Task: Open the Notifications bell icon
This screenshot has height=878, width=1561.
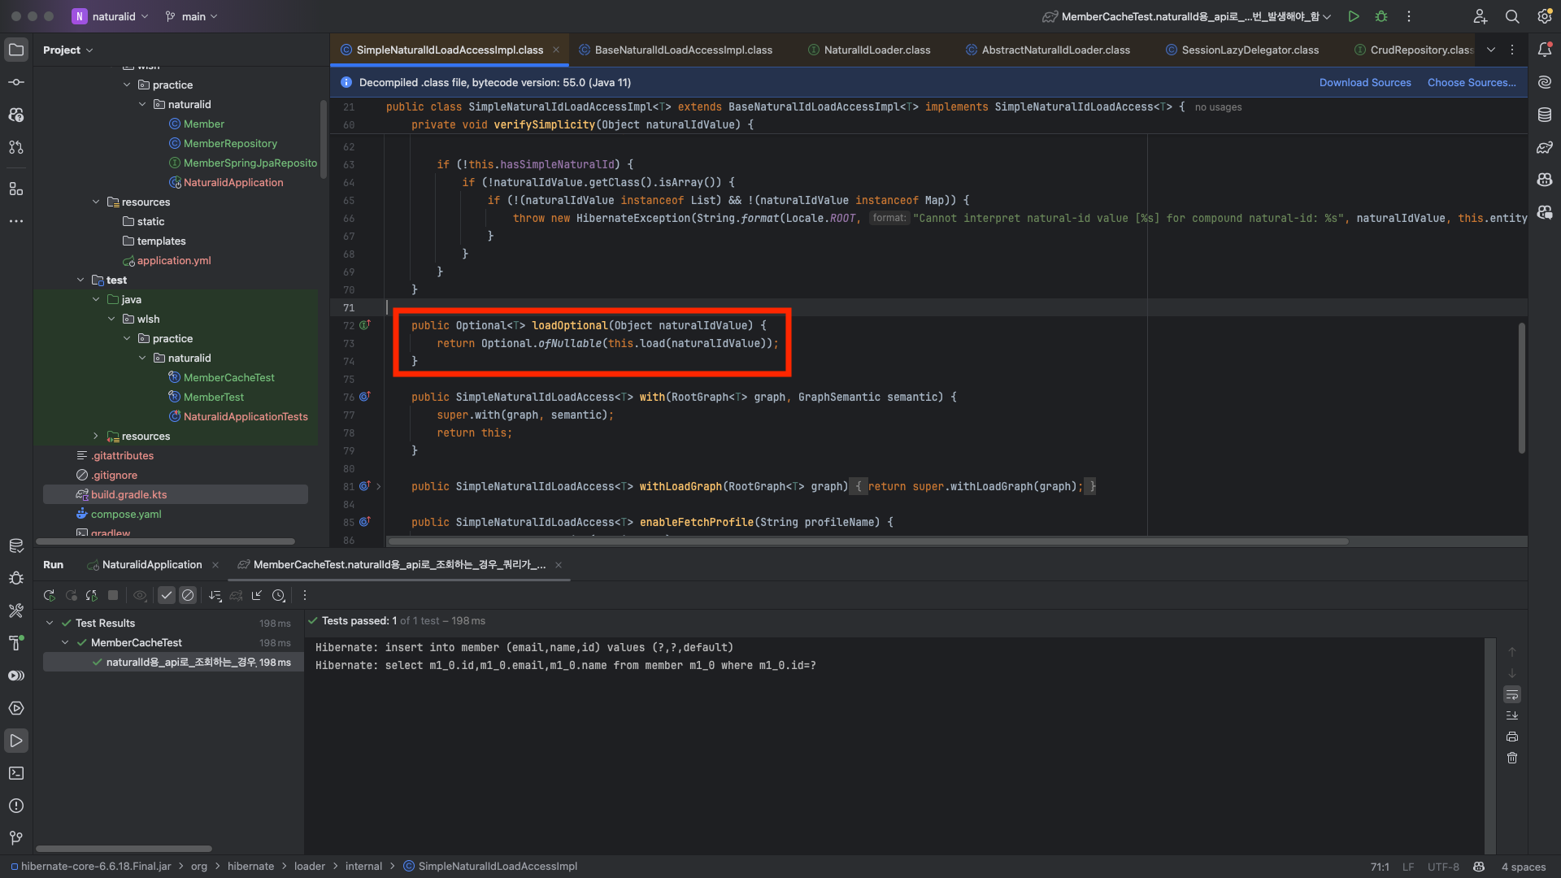Action: coord(1545,50)
